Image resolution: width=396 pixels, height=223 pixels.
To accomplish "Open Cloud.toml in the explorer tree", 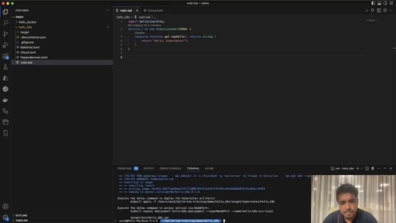I will [28, 52].
